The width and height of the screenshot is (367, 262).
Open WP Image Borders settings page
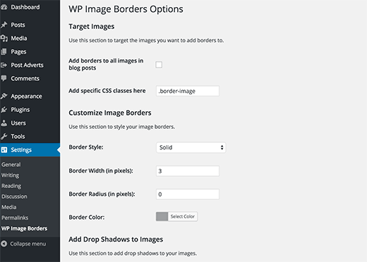pyautogui.click(x=24, y=228)
